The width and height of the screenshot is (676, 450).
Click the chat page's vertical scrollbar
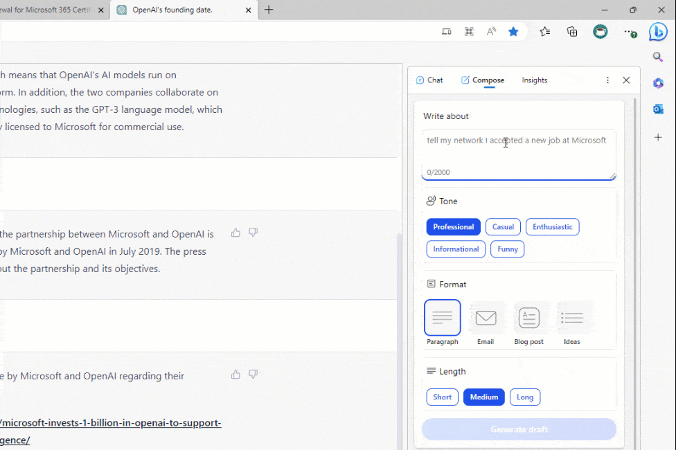[x=399, y=341]
